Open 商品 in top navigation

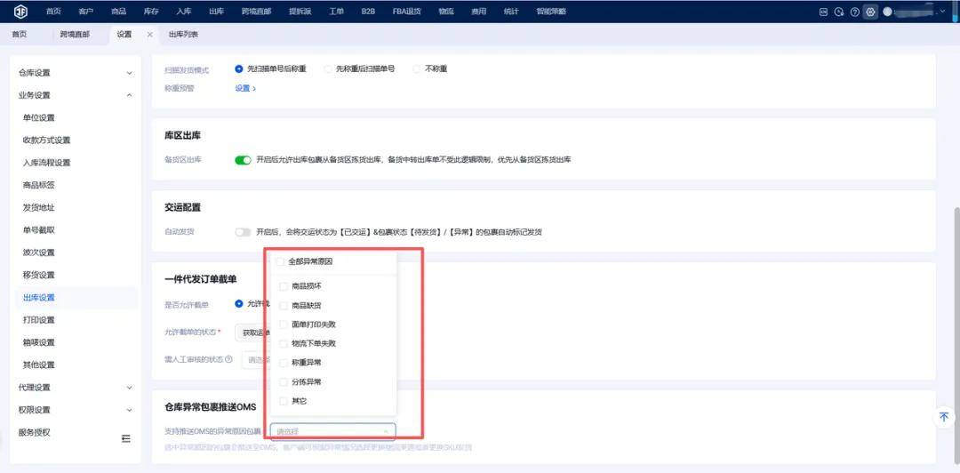pos(119,12)
